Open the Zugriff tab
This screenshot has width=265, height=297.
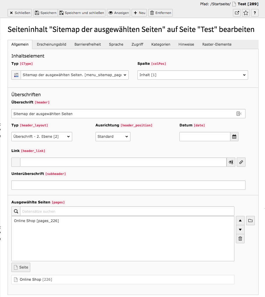coord(137,44)
